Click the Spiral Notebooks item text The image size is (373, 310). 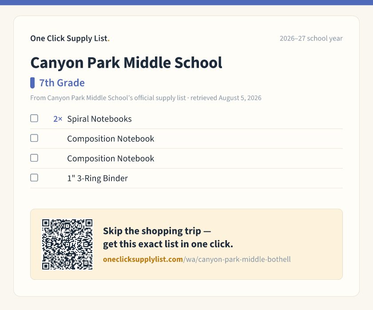coord(99,119)
